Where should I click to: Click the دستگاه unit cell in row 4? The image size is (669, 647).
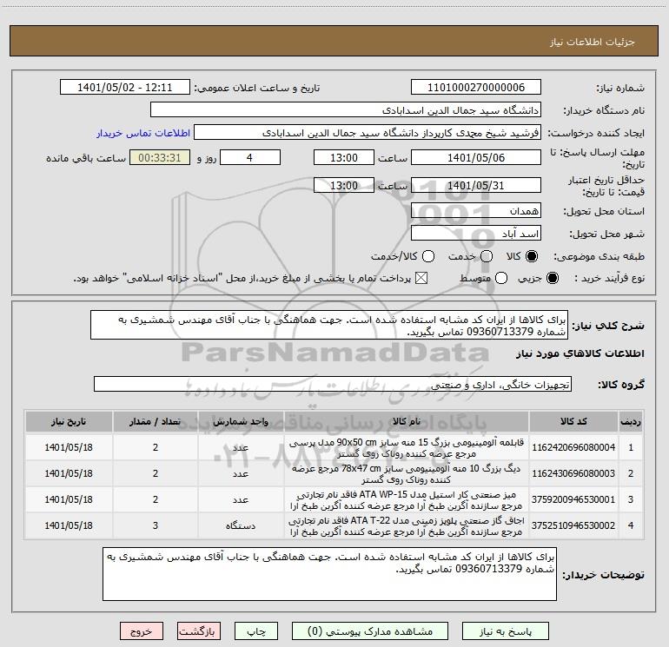[241, 526]
